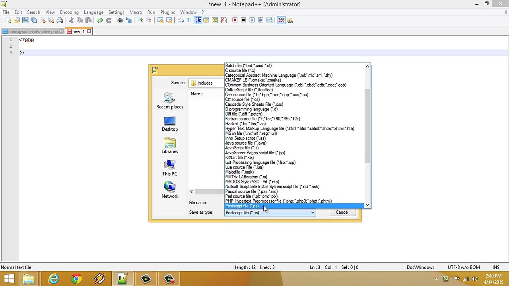Choose Java source file (*.java) type
509x286 pixels.
294,143
